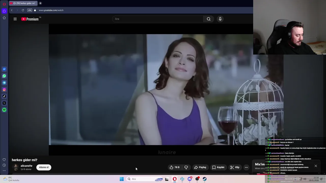Open the sidebar three-dots settings

point(4,171)
